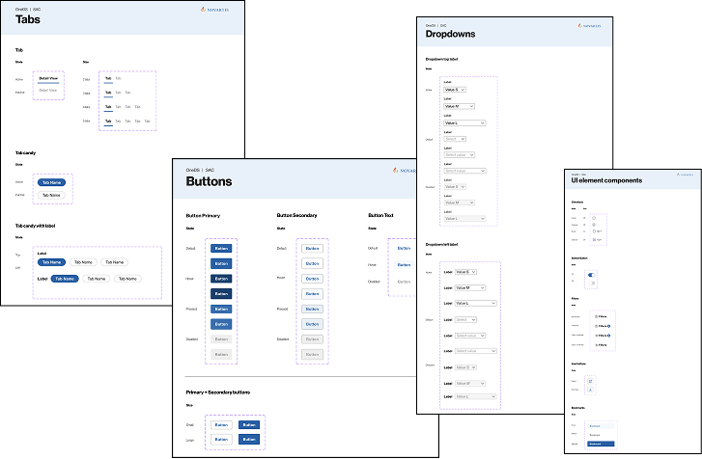This screenshot has height=459, width=702.
Task: Click the Large blue Button in Primary + Secondary buttons
Action: click(x=249, y=440)
